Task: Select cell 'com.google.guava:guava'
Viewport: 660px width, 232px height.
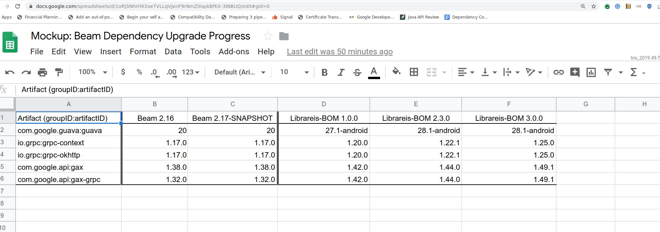Action: (69, 130)
